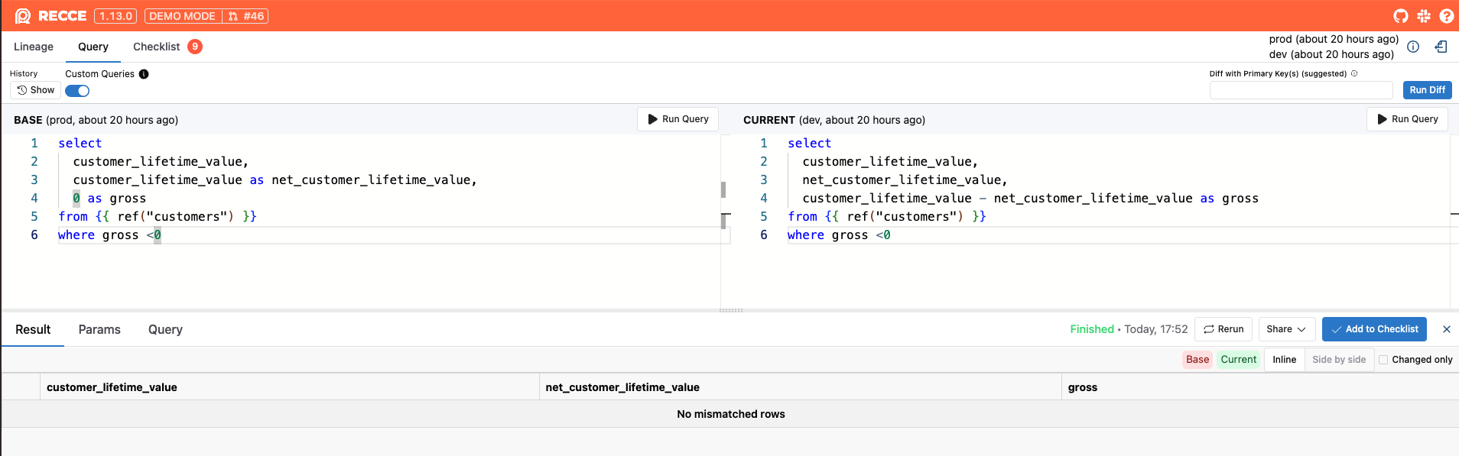
Task: Open the Lineage tab
Action: 34,47
